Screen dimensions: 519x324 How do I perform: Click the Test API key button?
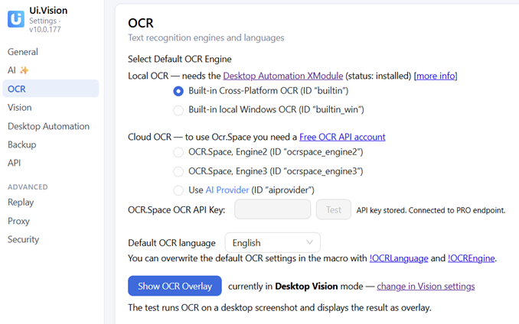click(x=334, y=209)
